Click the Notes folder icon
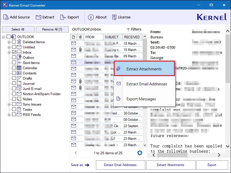Image resolution: width=231 pixels, height=173 pixels. click(x=19, y=99)
